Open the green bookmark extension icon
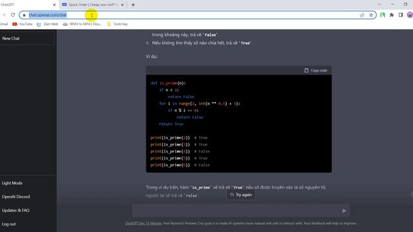This screenshot has height=232, width=413. tap(383, 15)
